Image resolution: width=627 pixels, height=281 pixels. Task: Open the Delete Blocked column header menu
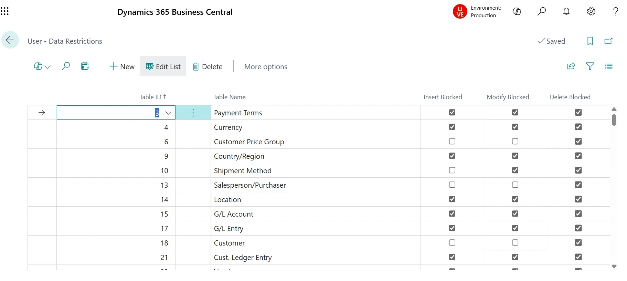point(570,97)
